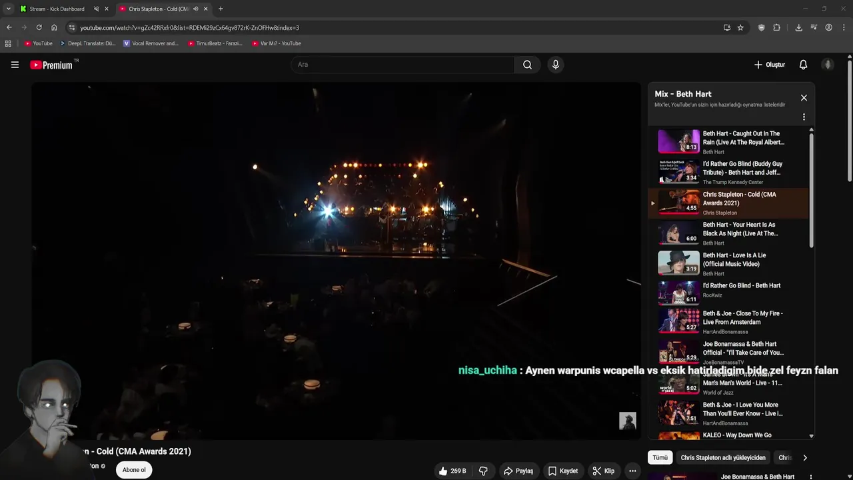Screen dimensions: 853x480
Task: Open options for Joe Bonamassa & Beth Hart suggestion
Action: (x=811, y=477)
